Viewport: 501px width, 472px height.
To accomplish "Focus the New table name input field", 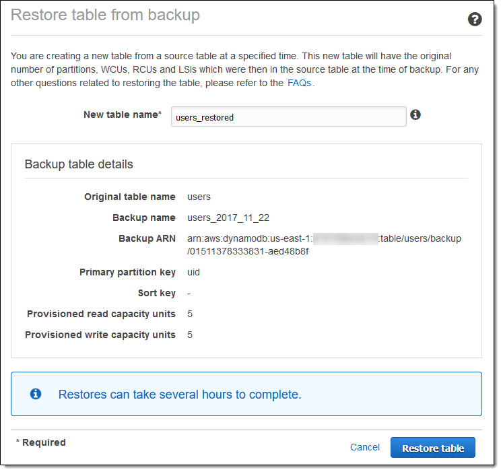I will (x=288, y=116).
